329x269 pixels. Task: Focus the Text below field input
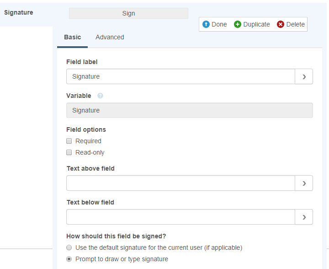(180, 217)
